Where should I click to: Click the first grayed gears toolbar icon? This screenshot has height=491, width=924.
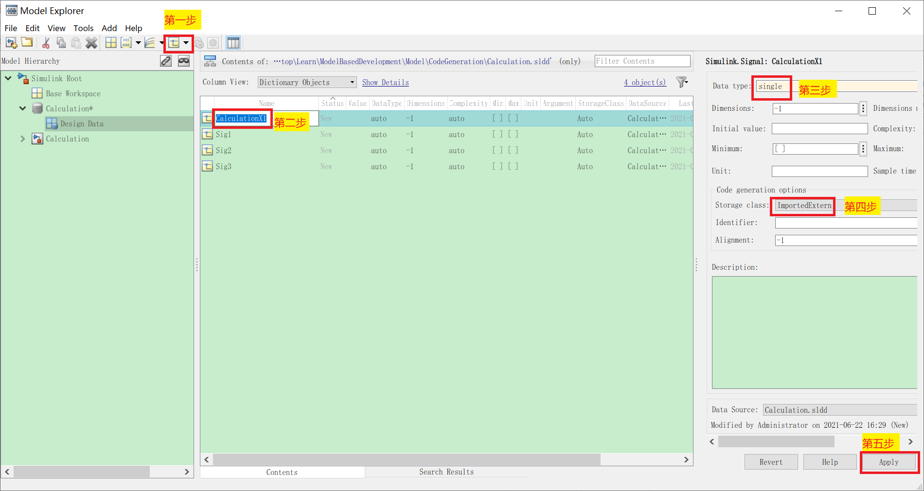199,43
